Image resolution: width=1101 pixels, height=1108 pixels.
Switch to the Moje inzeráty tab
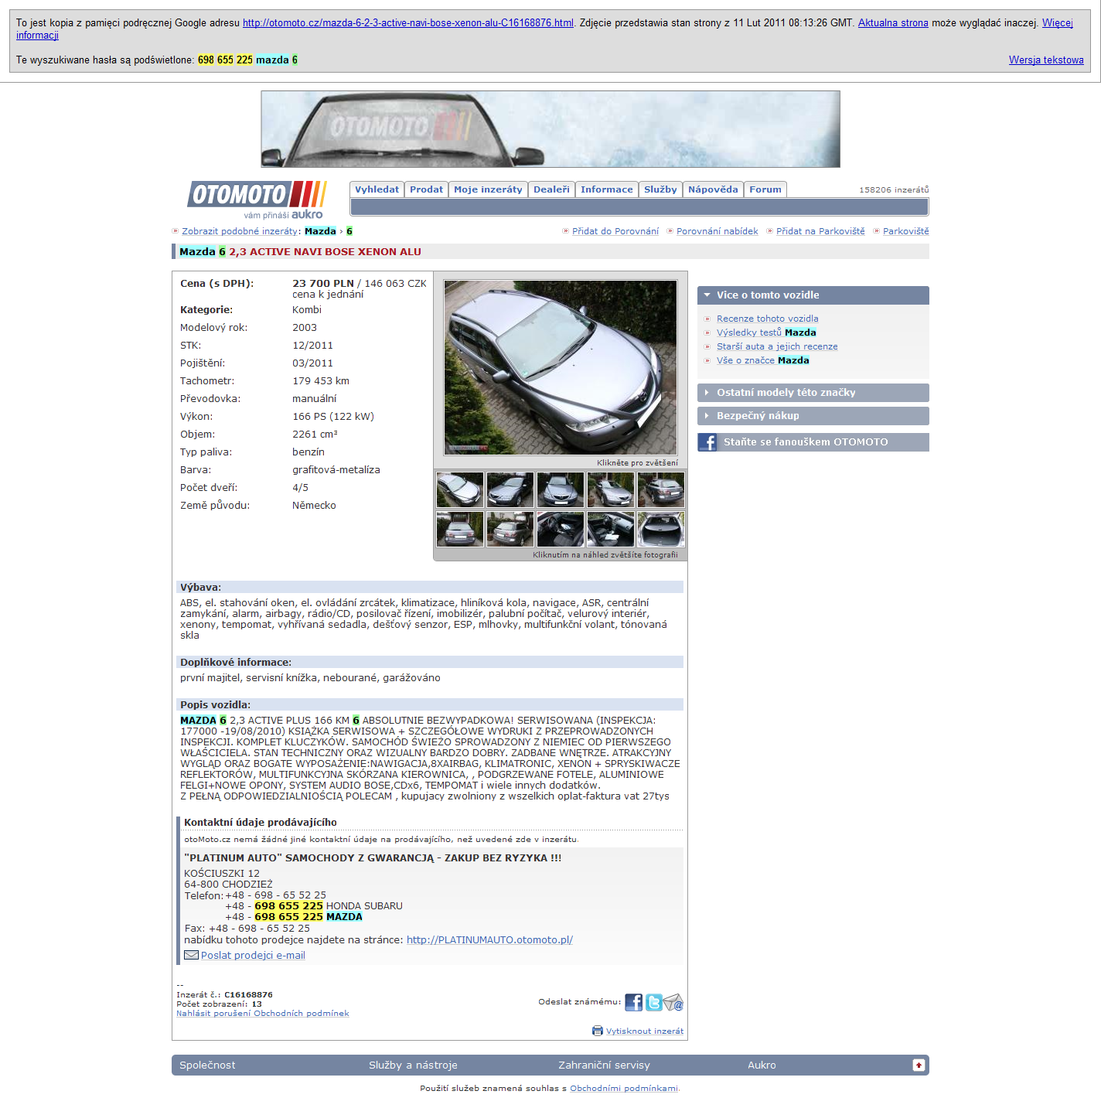488,189
